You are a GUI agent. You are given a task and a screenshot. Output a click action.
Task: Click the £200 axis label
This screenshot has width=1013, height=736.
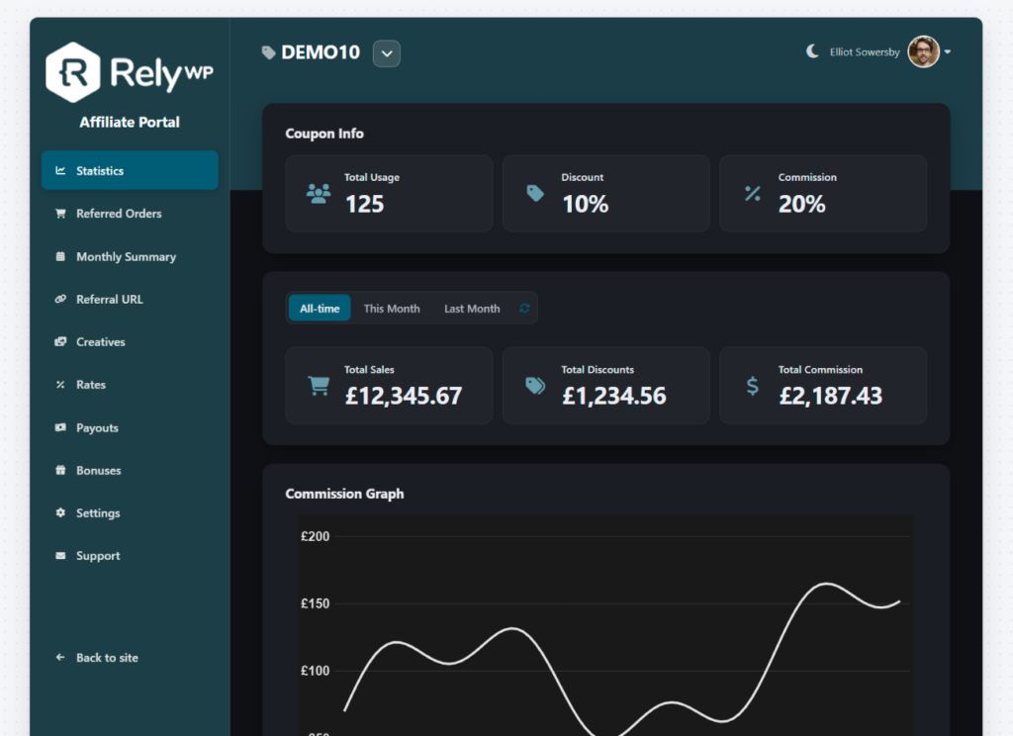[315, 536]
